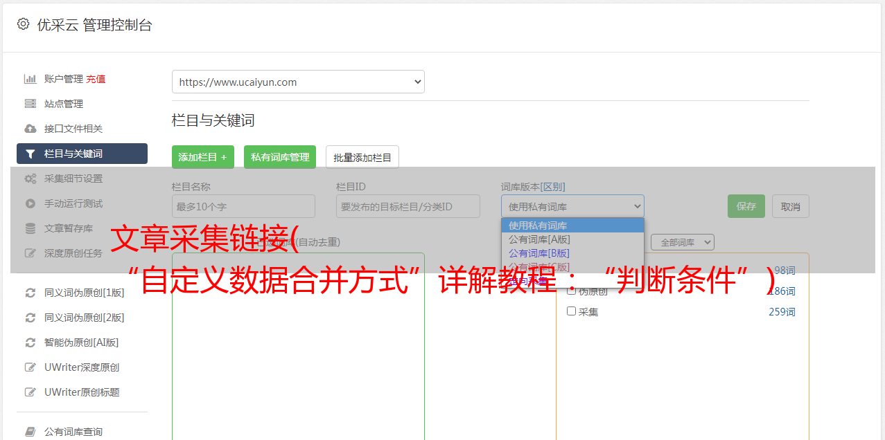Focus the 栏目名称 input field
885x440 pixels.
point(243,206)
